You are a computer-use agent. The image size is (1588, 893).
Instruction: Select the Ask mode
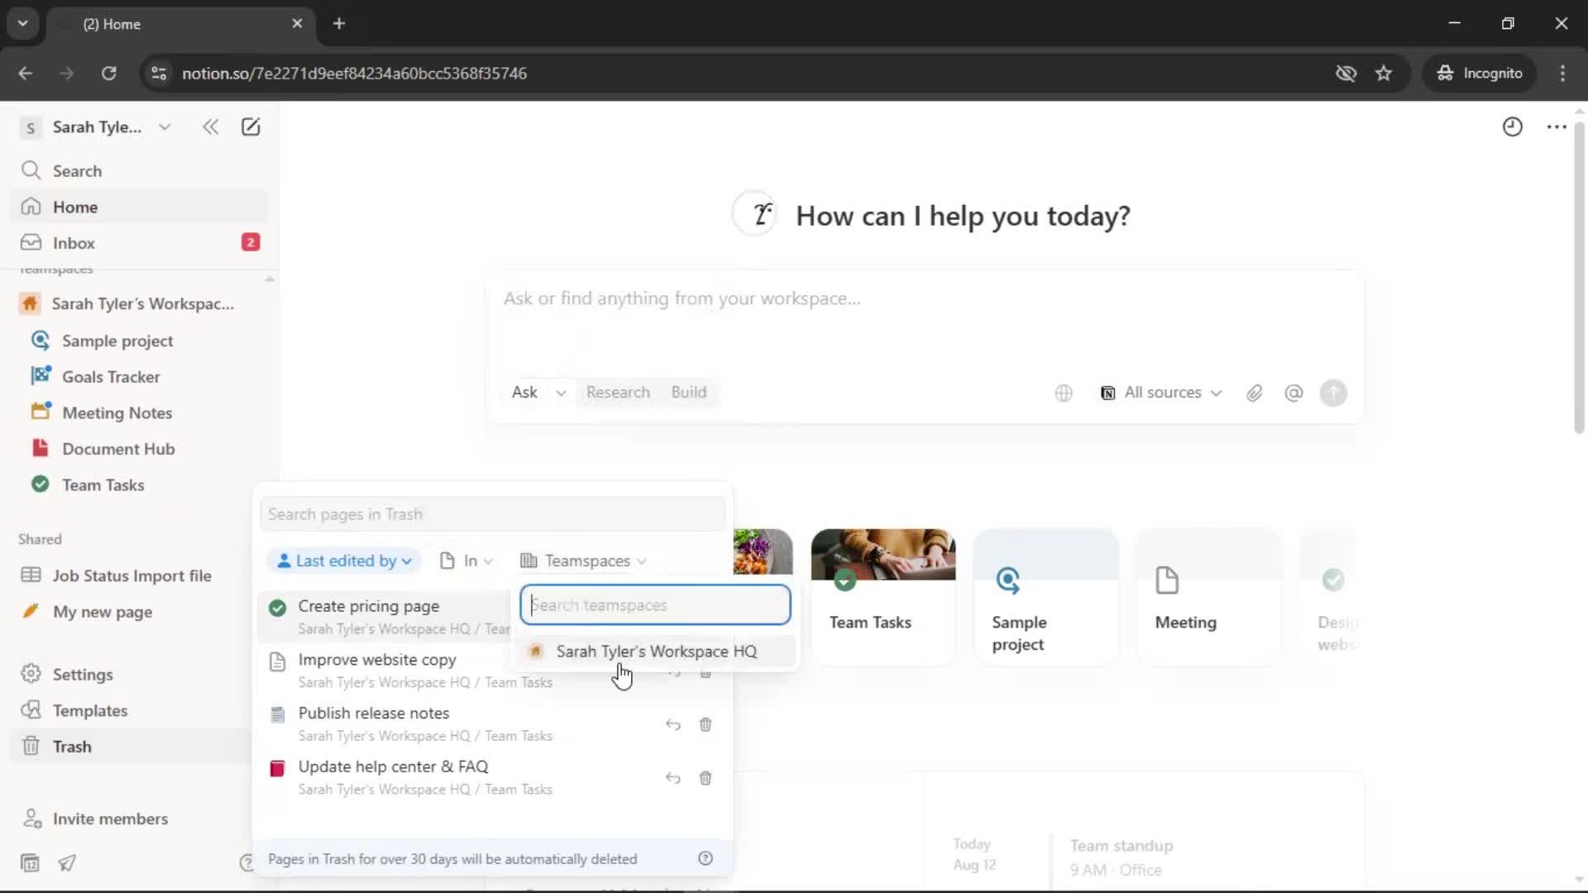pyautogui.click(x=524, y=393)
